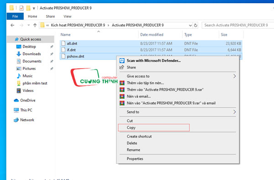Screen dimensions: 274x180
Task: Refresh the current folder view
Action: pyautogui.click(x=195, y=25)
